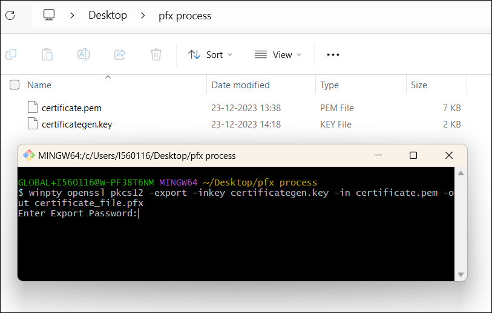Click date 23-12-2023 14:18 of certificategen.key
This screenshot has height=313, width=492.
click(x=246, y=124)
